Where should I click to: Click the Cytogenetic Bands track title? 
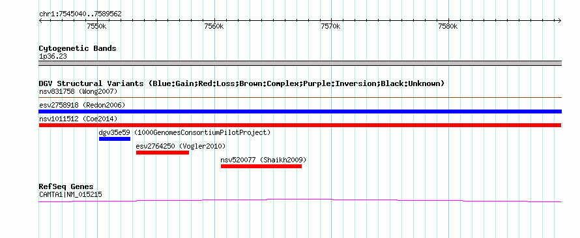(78, 48)
